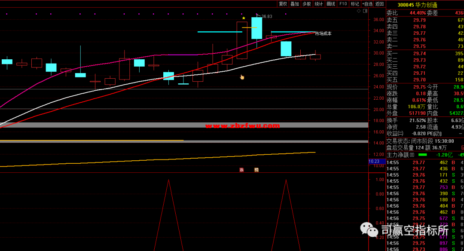This screenshot has height=251, width=464.
Task: Click the 最高 label in quote panel
Action: coord(432,94)
